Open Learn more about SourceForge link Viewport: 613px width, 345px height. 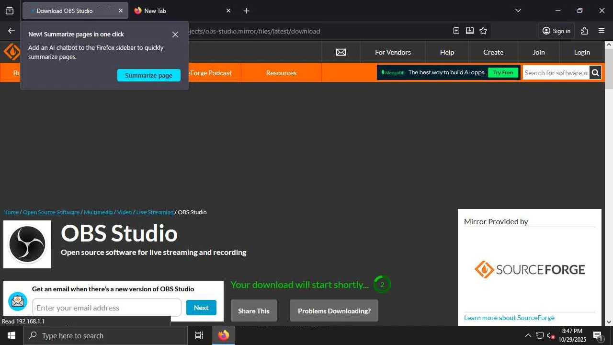tap(509, 318)
